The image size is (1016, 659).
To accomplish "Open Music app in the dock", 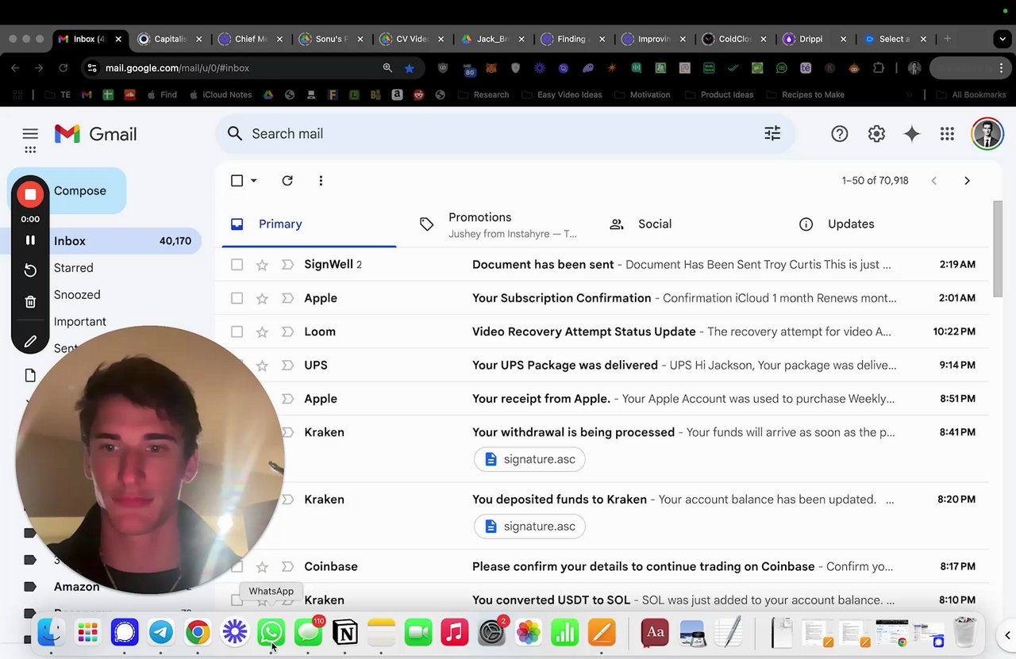I will tap(455, 632).
